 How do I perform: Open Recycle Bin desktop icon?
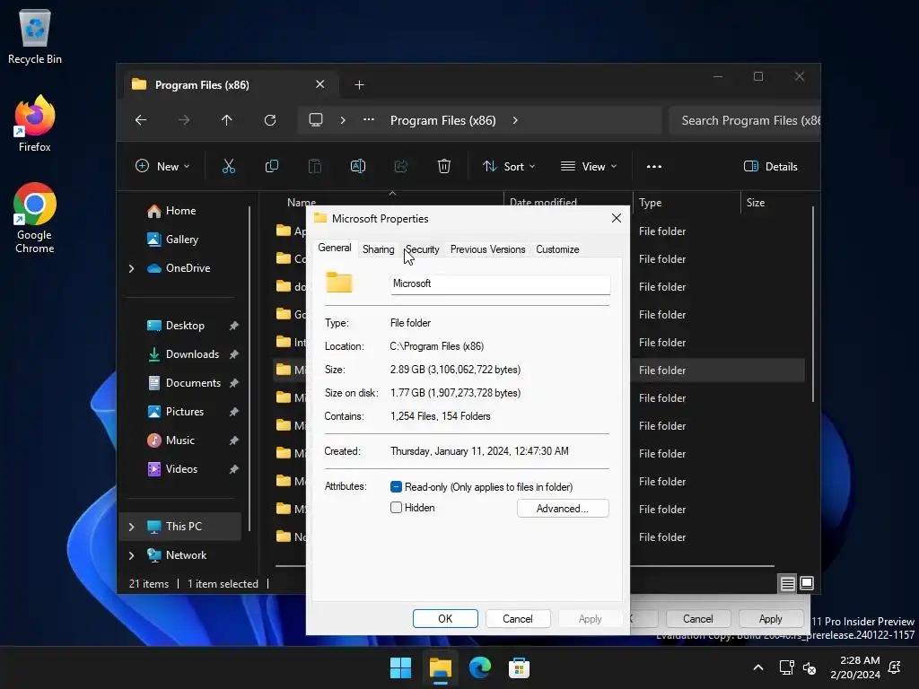coord(35,36)
